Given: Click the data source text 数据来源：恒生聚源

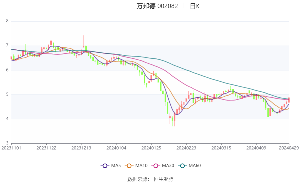Looking at the screenshot, I should pos(150,179).
